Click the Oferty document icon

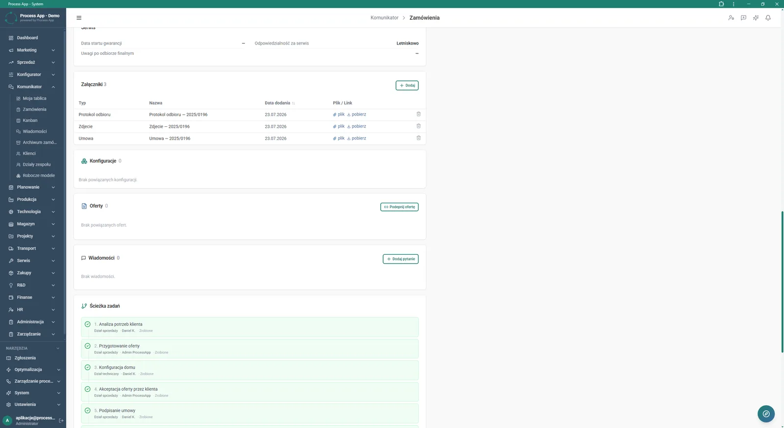pos(84,206)
